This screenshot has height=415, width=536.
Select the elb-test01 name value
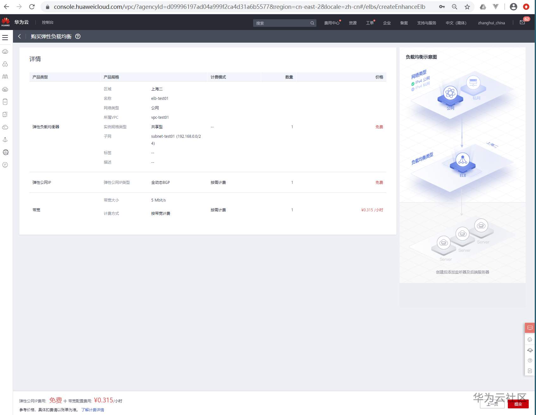click(160, 98)
